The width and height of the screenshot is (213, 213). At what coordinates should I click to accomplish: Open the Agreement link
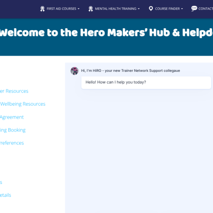(12, 117)
